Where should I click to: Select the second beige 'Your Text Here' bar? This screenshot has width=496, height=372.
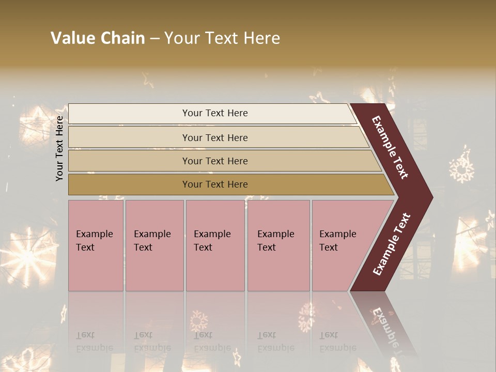pos(218,137)
